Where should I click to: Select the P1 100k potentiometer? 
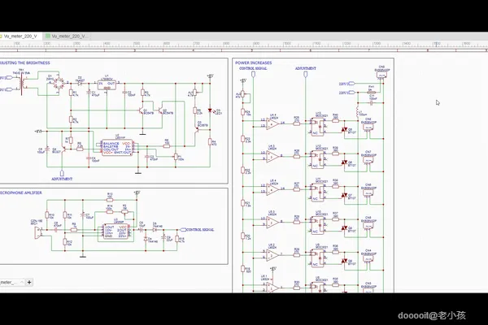coord(176,157)
